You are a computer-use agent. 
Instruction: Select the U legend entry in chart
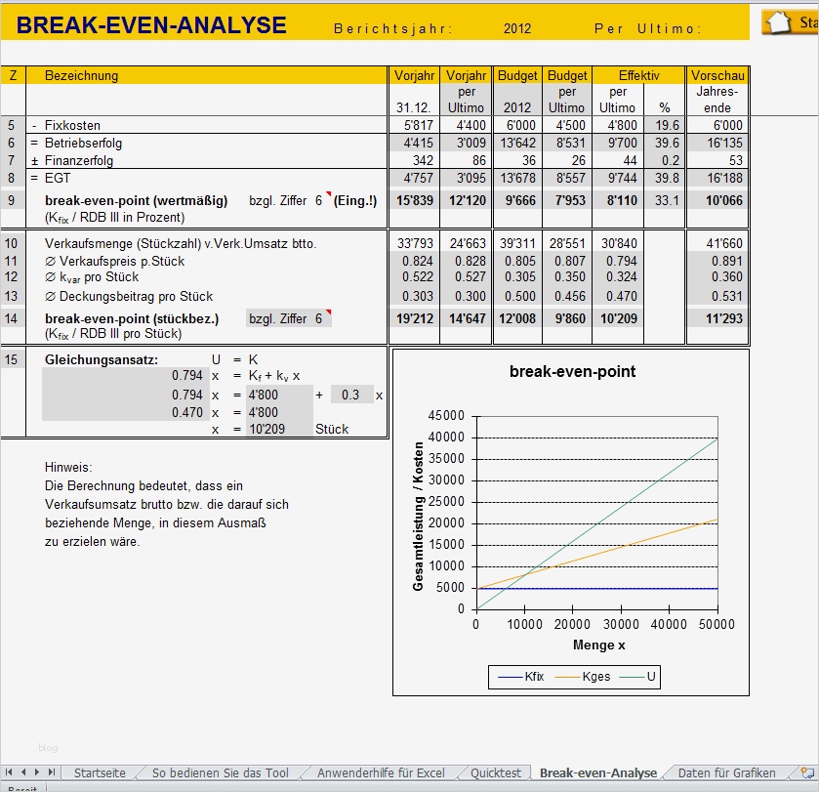pos(637,677)
